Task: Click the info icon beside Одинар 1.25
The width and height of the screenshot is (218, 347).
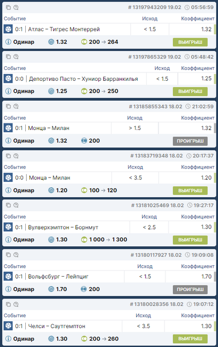Action: 8,91
